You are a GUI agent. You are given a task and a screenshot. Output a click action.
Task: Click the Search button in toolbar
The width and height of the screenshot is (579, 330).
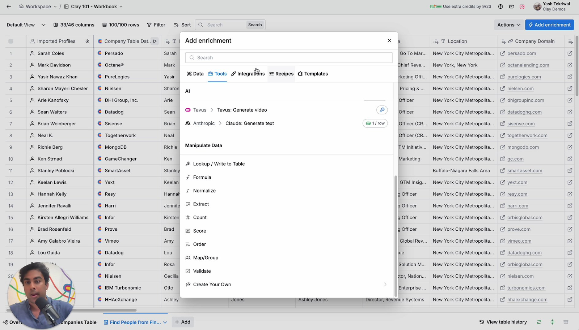click(x=255, y=25)
